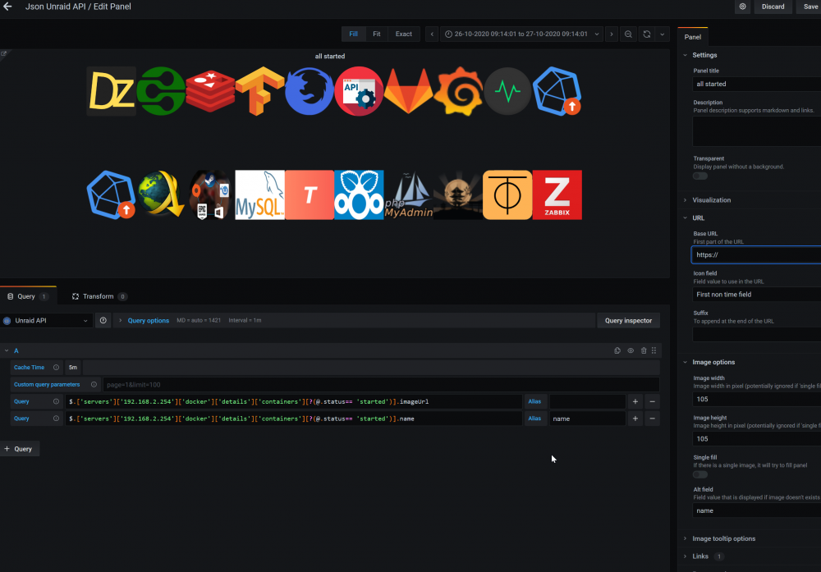Delete query A trash icon
The image size is (821, 572).
pos(644,350)
